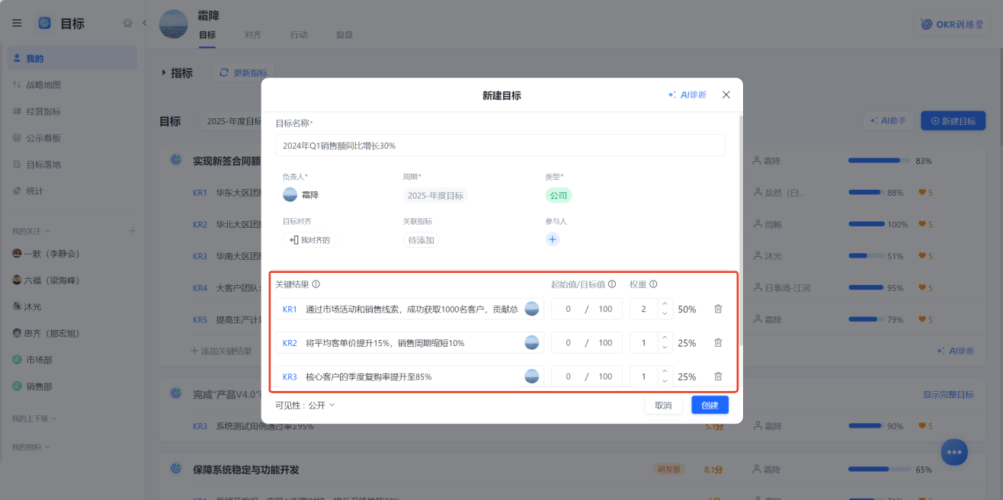Image resolution: width=1003 pixels, height=500 pixels.
Task: Click the 创建 button
Action: tap(710, 405)
